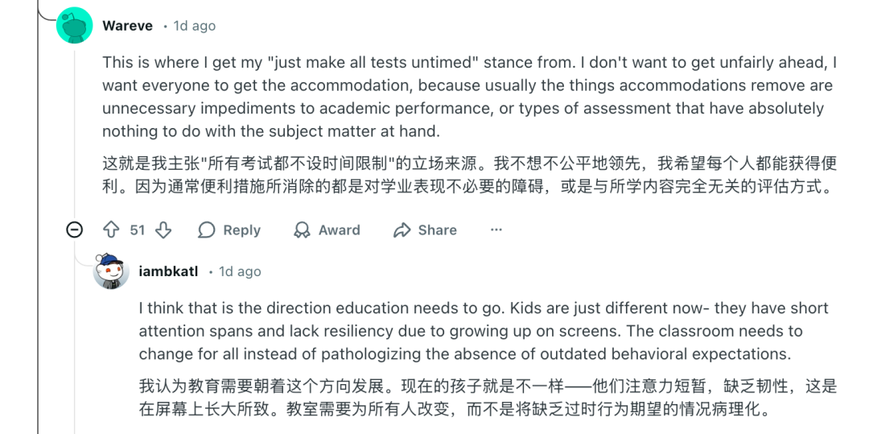Viewport: 869px width, 434px height.
Task: Downvote Wareve's comment
Action: 163,230
